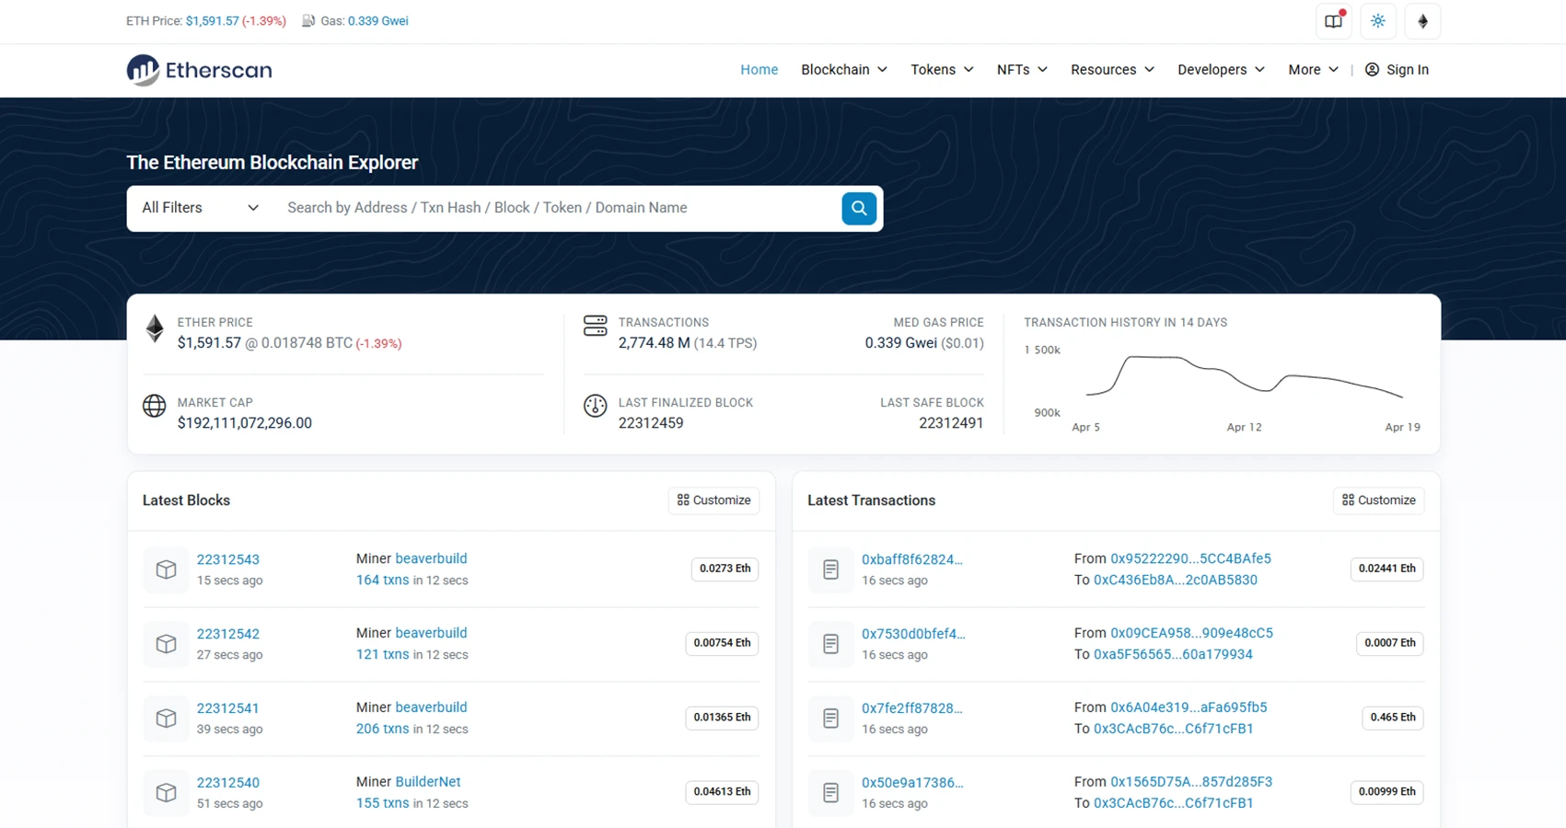The image size is (1566, 828).
Task: Click last finalized block value 22312459
Action: click(651, 423)
